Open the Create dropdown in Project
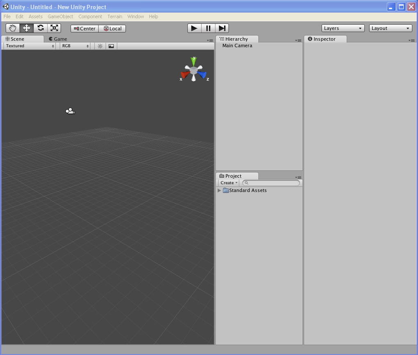418x355 pixels. click(229, 183)
